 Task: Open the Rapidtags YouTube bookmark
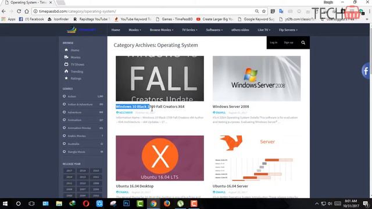point(92,19)
